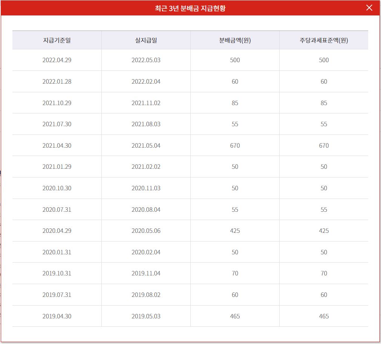Select the payment date 2019.11.04
The height and width of the screenshot is (344, 381).
point(146,273)
